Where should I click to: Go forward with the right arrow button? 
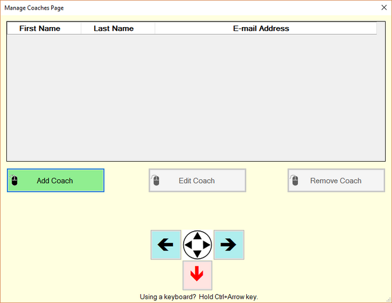pyautogui.click(x=229, y=245)
